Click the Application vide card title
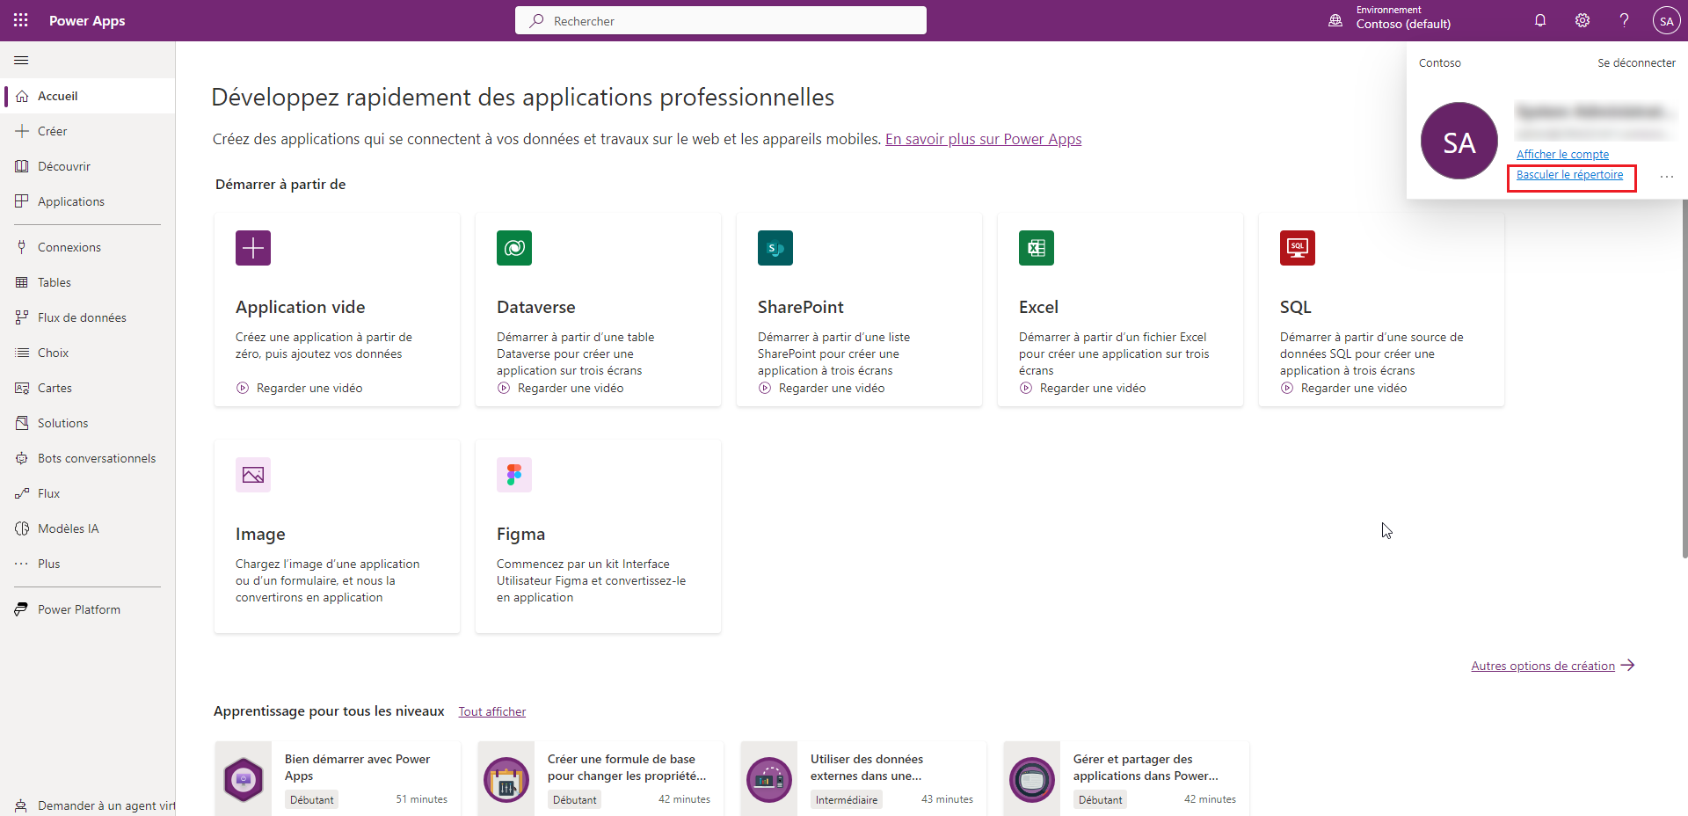Screen dimensions: 1688x816 point(300,307)
